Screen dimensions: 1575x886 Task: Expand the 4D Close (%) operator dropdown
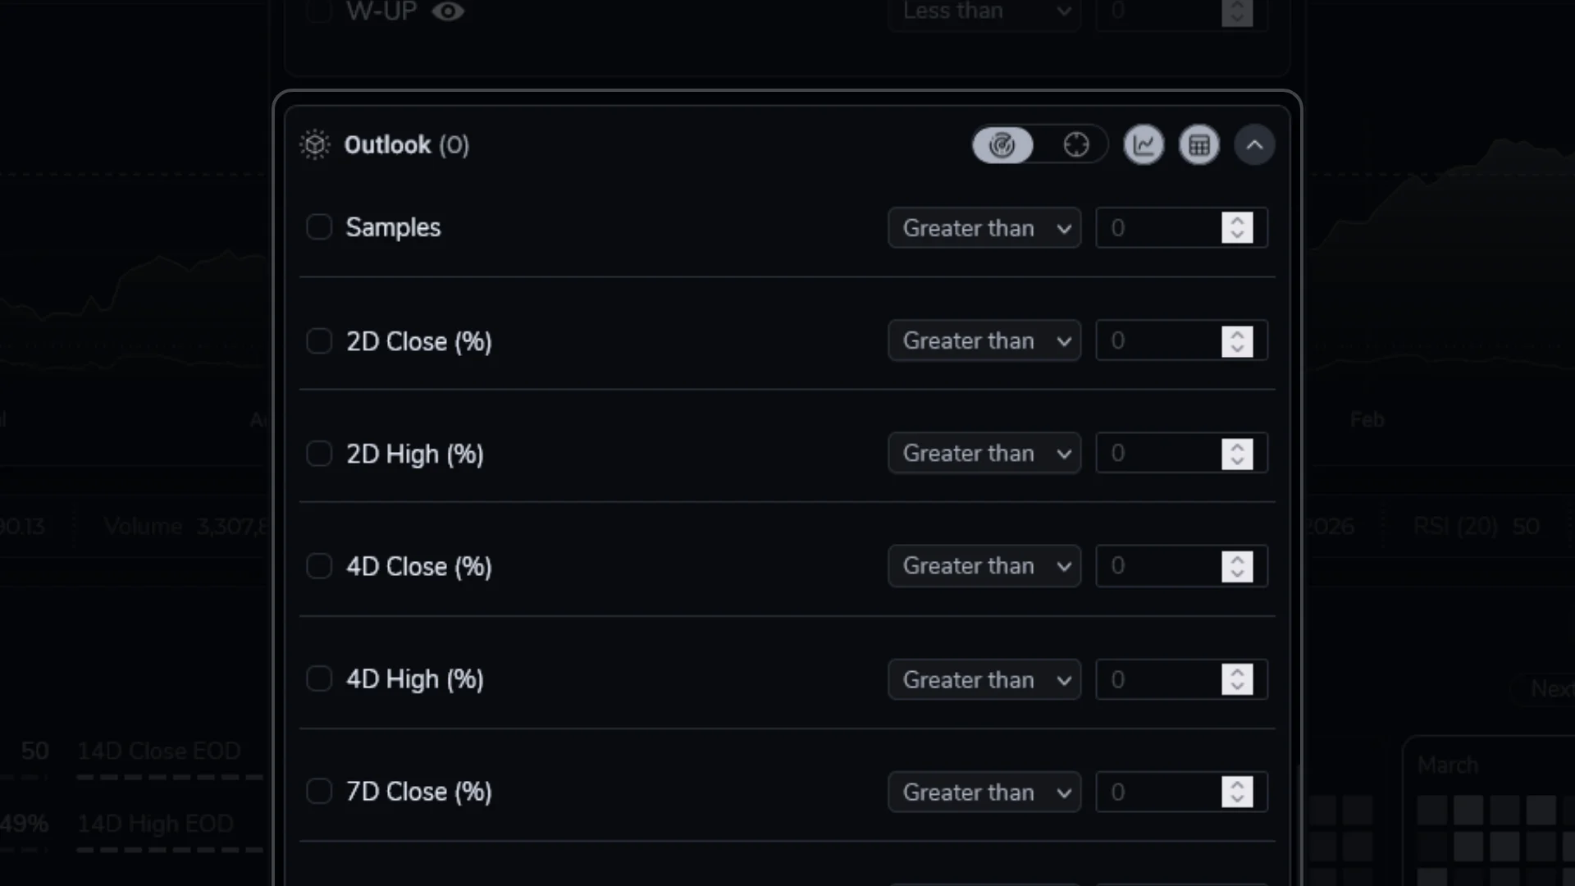tap(984, 566)
